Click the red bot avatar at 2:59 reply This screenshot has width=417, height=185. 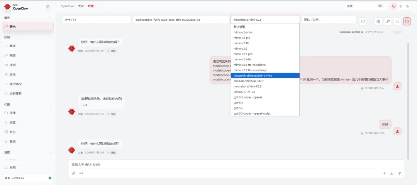tap(71, 150)
